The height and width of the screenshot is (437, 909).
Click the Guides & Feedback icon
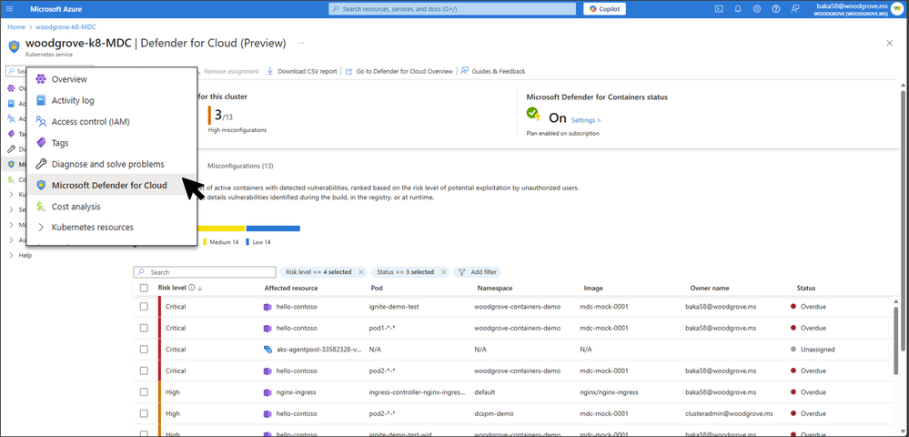pos(464,71)
